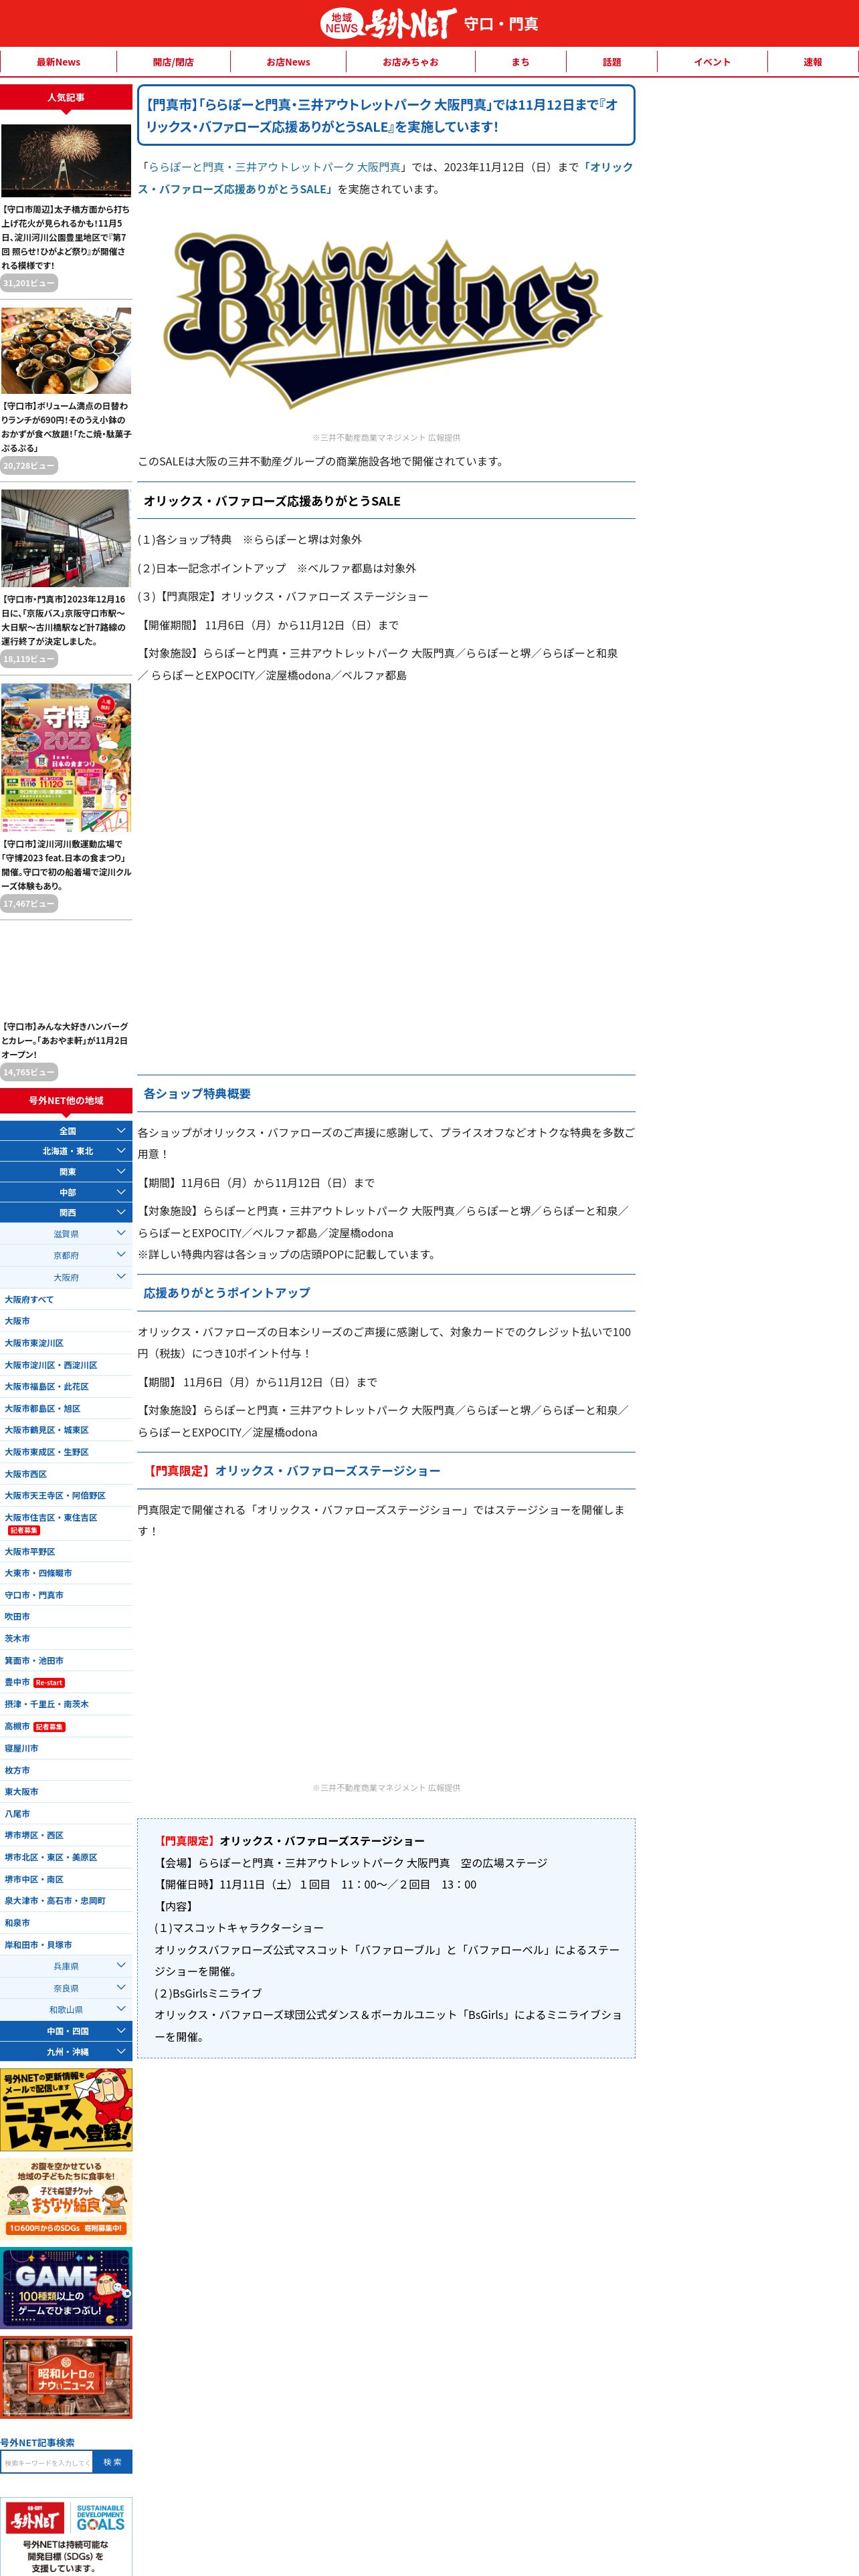Open the lunch buffet article thumbnail
This screenshot has width=859, height=2576.
point(66,350)
